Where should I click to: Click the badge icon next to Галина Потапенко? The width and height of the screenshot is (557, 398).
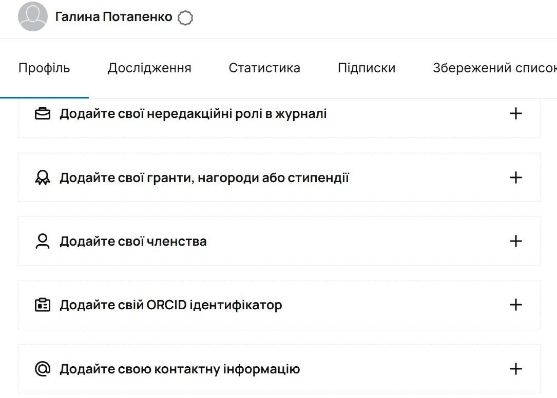point(185,18)
